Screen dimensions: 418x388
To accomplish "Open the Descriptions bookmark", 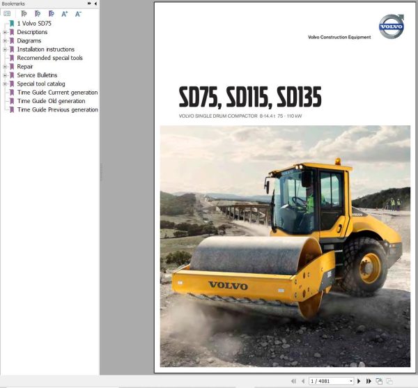I will 32,32.
